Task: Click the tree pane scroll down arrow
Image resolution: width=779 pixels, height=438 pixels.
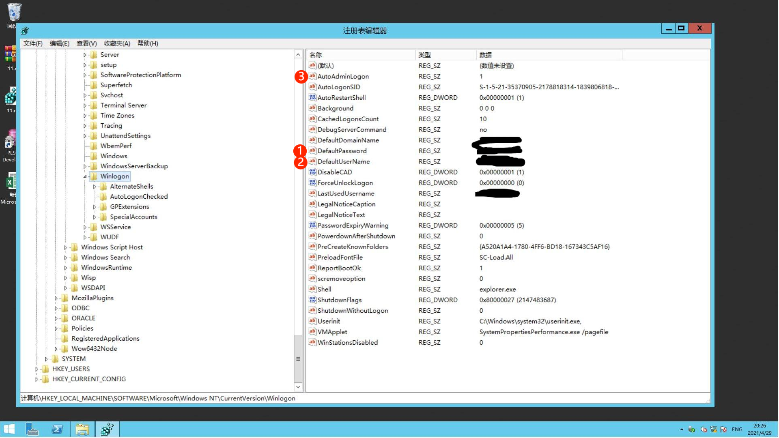Action: tap(298, 387)
